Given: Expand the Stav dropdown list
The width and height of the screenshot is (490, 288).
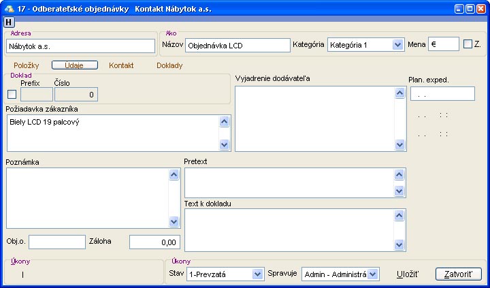Looking at the screenshot, I should pos(257,274).
